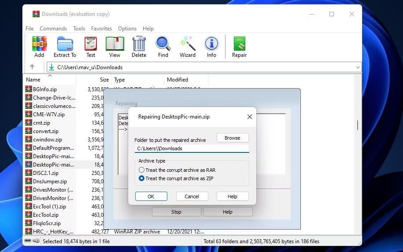Click the Size column header
Image resolution: width=403 pixels, height=252 pixels.
click(x=93, y=79)
